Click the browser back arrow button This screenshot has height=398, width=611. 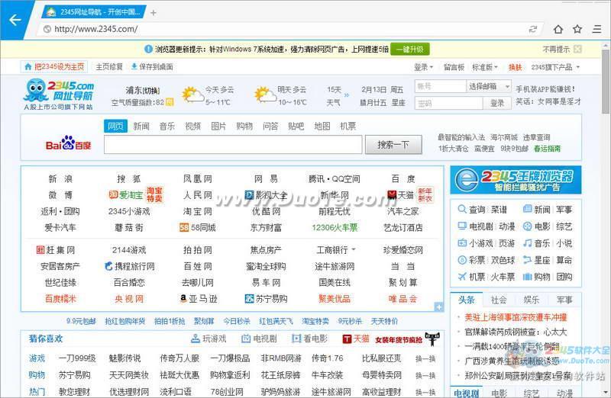(x=15, y=20)
